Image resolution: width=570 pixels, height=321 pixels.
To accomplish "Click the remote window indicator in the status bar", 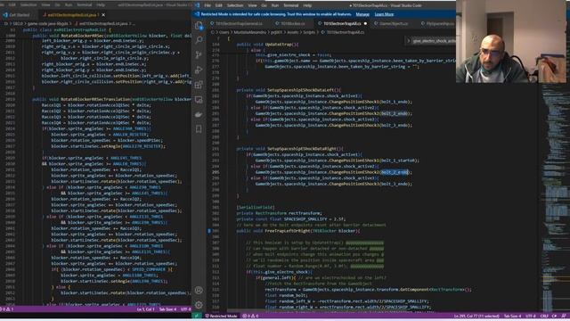I will coord(197,316).
